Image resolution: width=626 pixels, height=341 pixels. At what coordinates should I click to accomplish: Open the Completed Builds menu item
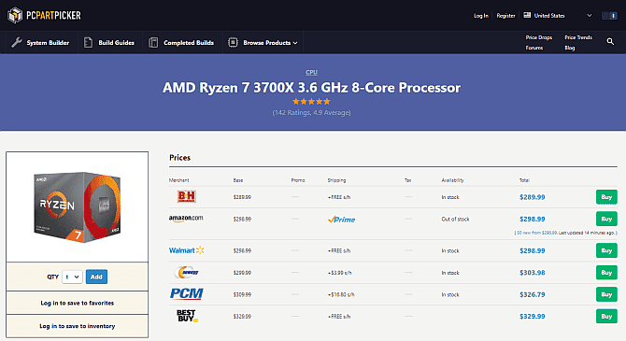tap(181, 42)
